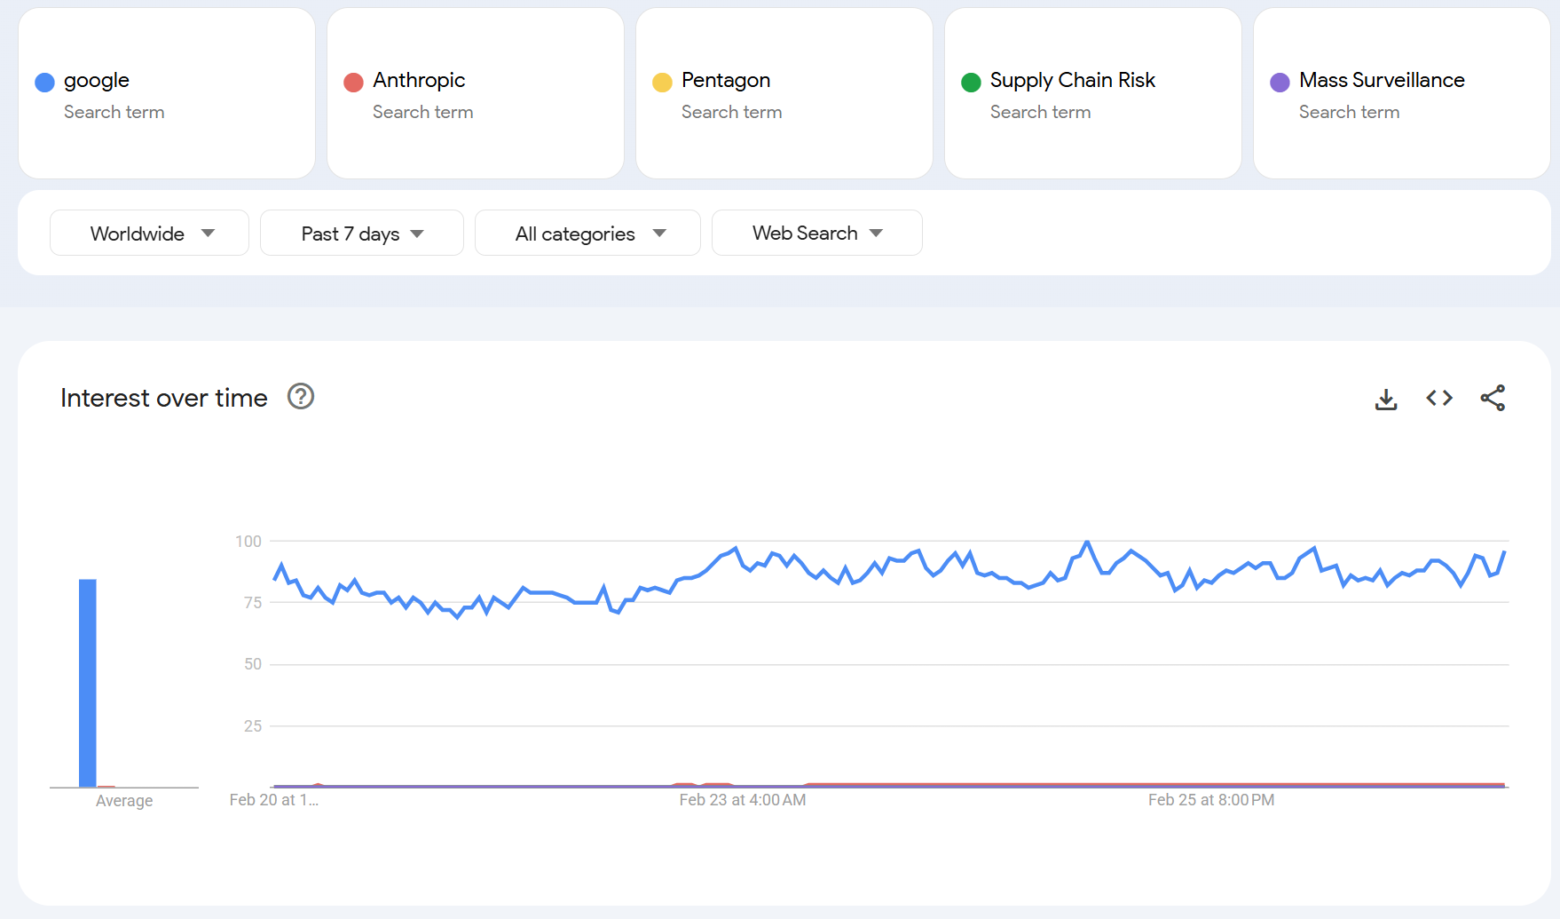The height and width of the screenshot is (919, 1560).
Task: Open the Worldwide region dropdown
Action: (x=149, y=234)
